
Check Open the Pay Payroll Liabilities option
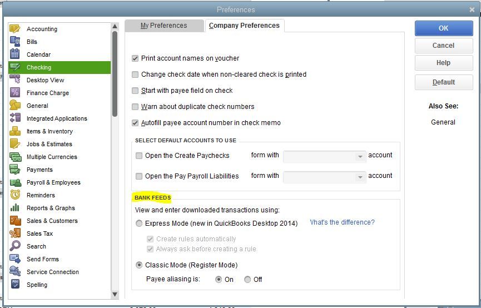139,176
